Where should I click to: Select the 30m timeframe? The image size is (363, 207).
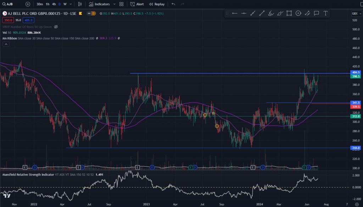point(40,4)
